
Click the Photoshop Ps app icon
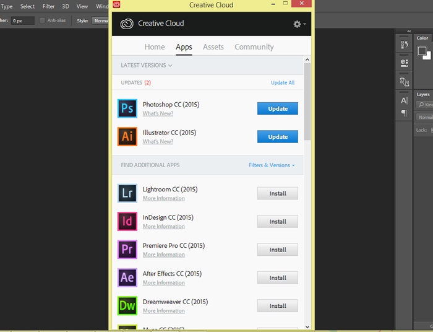127,108
